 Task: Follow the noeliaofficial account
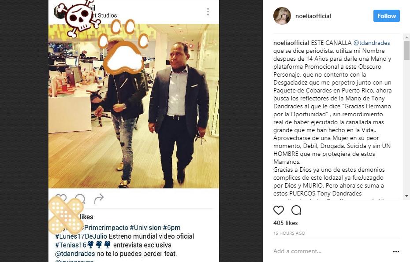click(387, 16)
